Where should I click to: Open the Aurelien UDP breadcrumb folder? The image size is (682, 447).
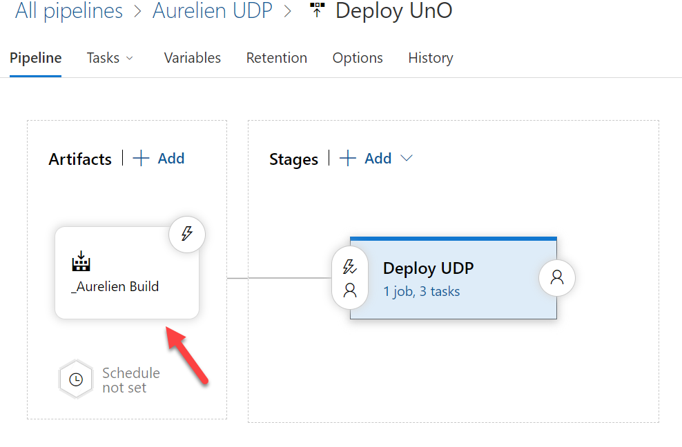point(213,11)
